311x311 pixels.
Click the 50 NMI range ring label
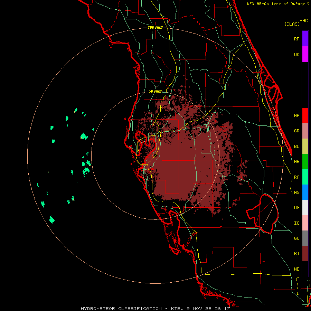155,91
